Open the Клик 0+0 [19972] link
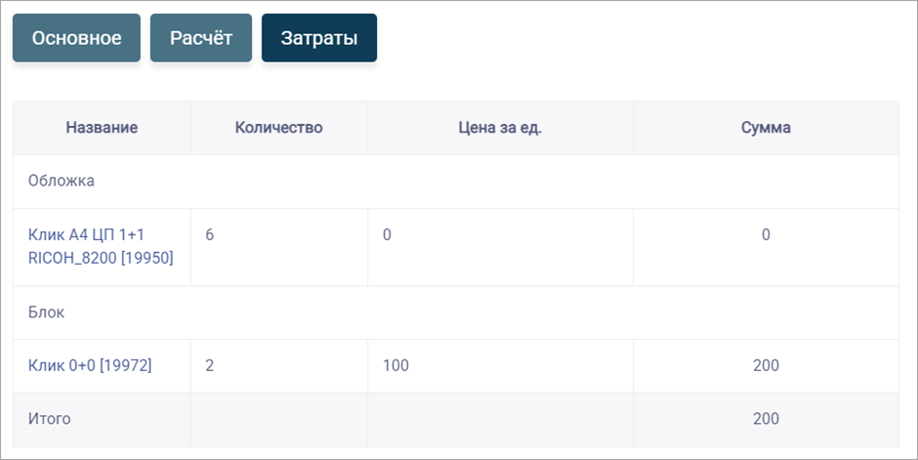918x460 pixels. (90, 366)
